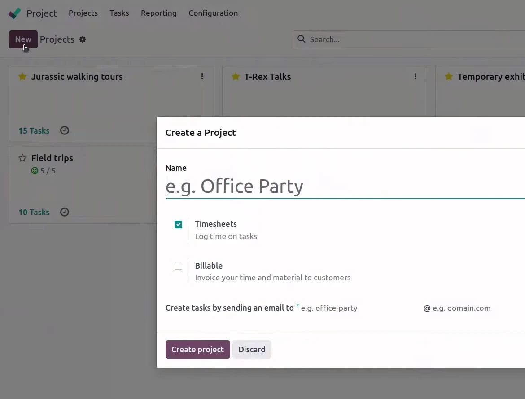This screenshot has height=399, width=525.
Task: Discard the new project dialog
Action: (x=252, y=349)
